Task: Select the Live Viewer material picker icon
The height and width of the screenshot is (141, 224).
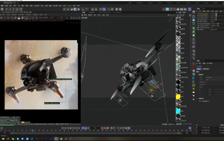Action: pos(37,18)
